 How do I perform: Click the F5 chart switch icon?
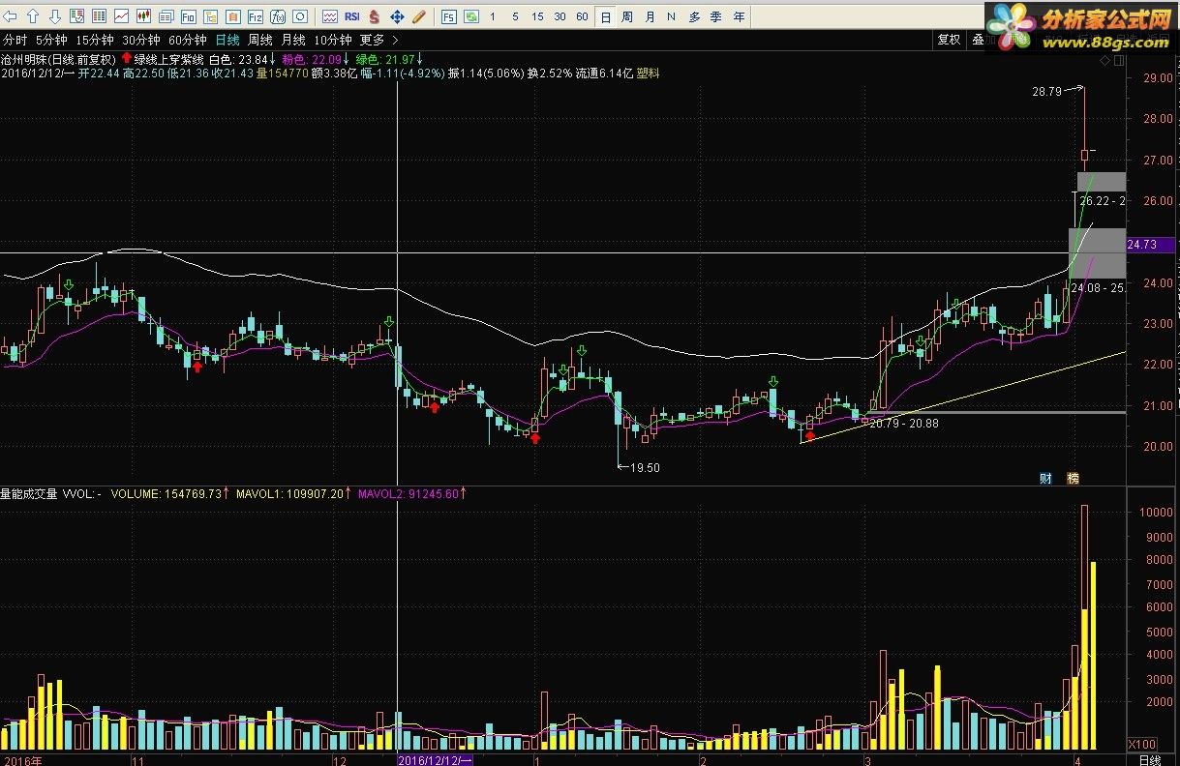pyautogui.click(x=448, y=16)
